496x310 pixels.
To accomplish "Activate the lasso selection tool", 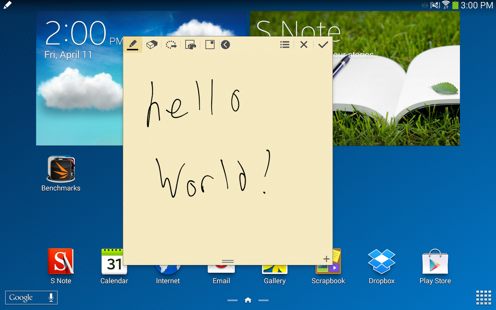I will point(171,45).
